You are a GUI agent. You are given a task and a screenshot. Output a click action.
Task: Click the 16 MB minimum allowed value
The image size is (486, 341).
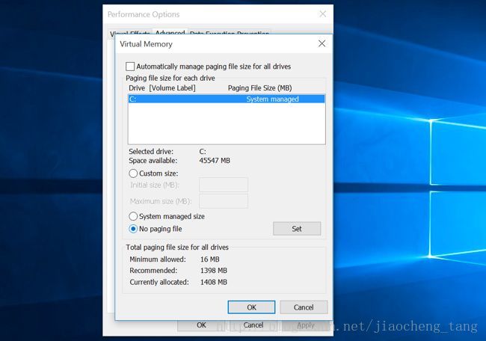(x=210, y=259)
